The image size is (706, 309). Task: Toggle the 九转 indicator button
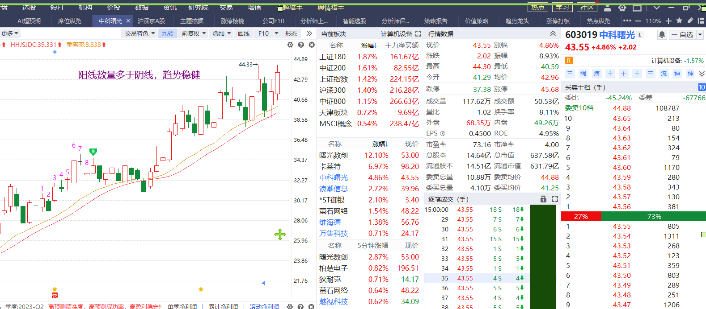click(168, 33)
